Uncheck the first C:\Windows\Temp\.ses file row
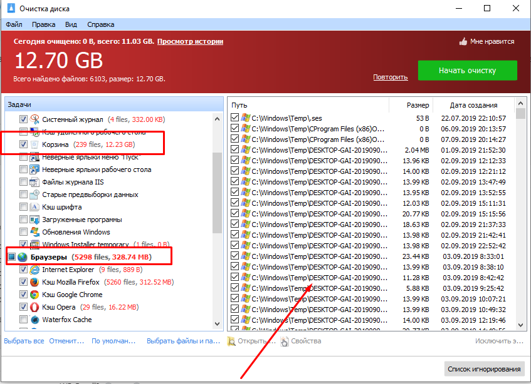 coord(235,118)
